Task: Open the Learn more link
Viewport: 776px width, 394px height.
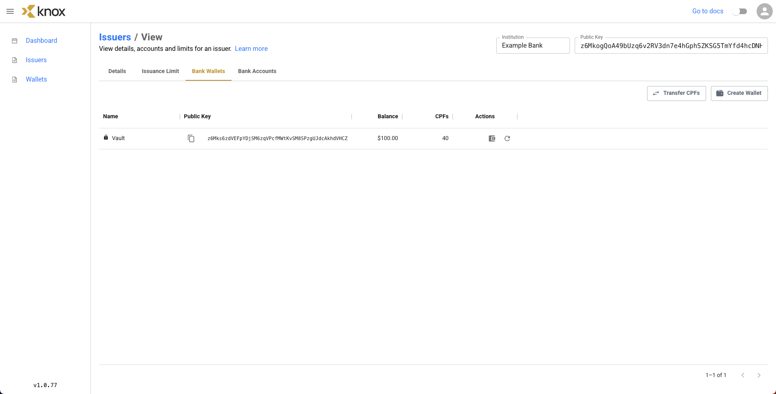Action: click(x=251, y=48)
